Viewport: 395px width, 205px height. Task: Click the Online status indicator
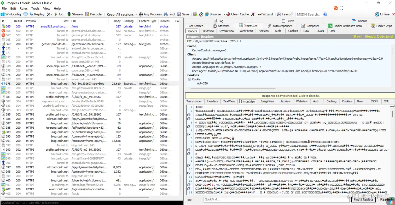(382, 14)
